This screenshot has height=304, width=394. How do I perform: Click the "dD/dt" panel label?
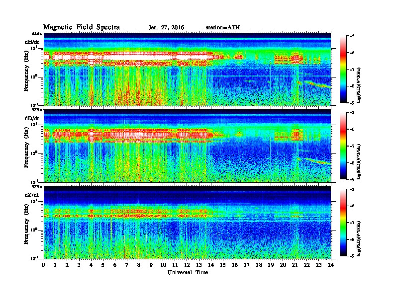pos(32,118)
